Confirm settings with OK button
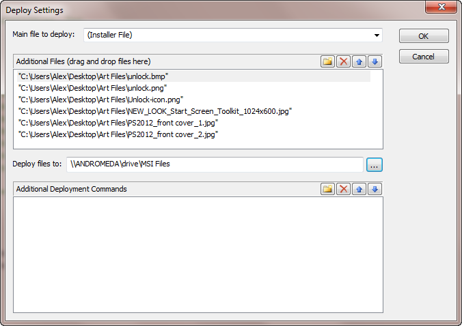Viewport: 462px width, 326px height. tap(424, 36)
